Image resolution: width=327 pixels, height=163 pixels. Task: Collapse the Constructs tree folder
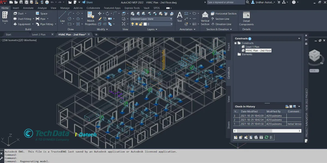pyautogui.click(x=235, y=43)
